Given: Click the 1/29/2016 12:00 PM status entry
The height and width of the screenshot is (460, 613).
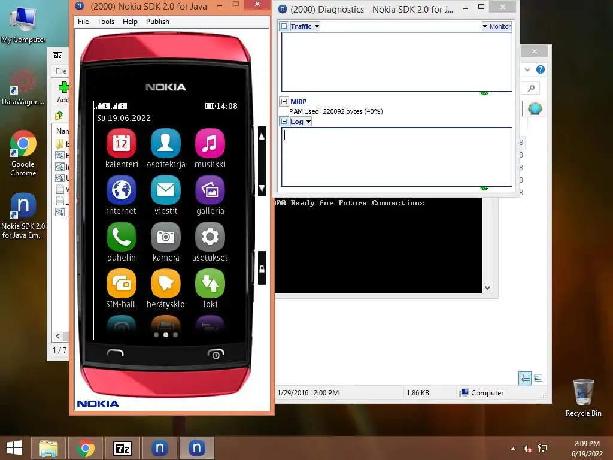Looking at the screenshot, I should [x=308, y=393].
